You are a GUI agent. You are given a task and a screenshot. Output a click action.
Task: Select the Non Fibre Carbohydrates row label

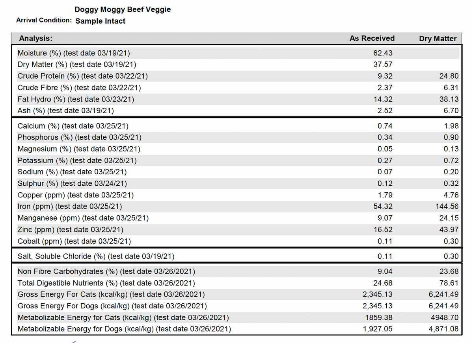(106, 271)
